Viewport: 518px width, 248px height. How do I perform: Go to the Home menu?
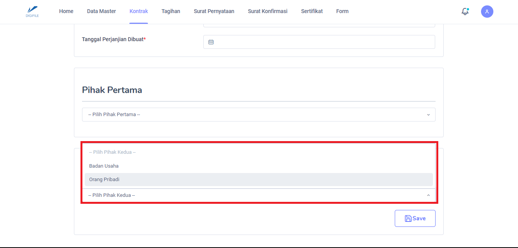pyautogui.click(x=66, y=11)
